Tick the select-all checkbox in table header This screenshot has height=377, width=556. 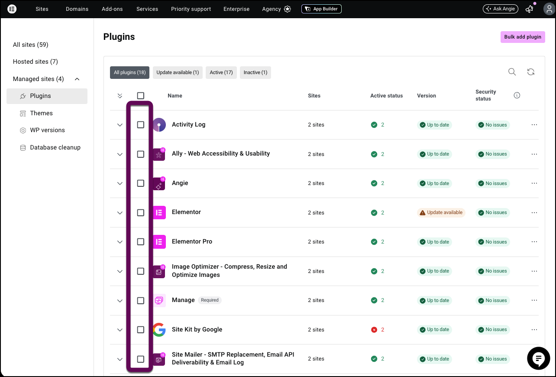140,96
